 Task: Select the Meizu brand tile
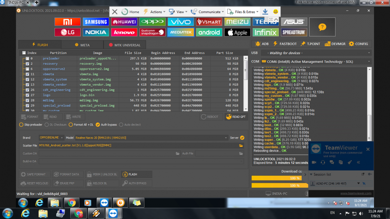pos(237,22)
